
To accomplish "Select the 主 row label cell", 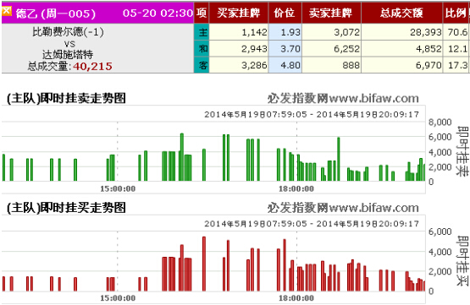I will pyautogui.click(x=202, y=32).
